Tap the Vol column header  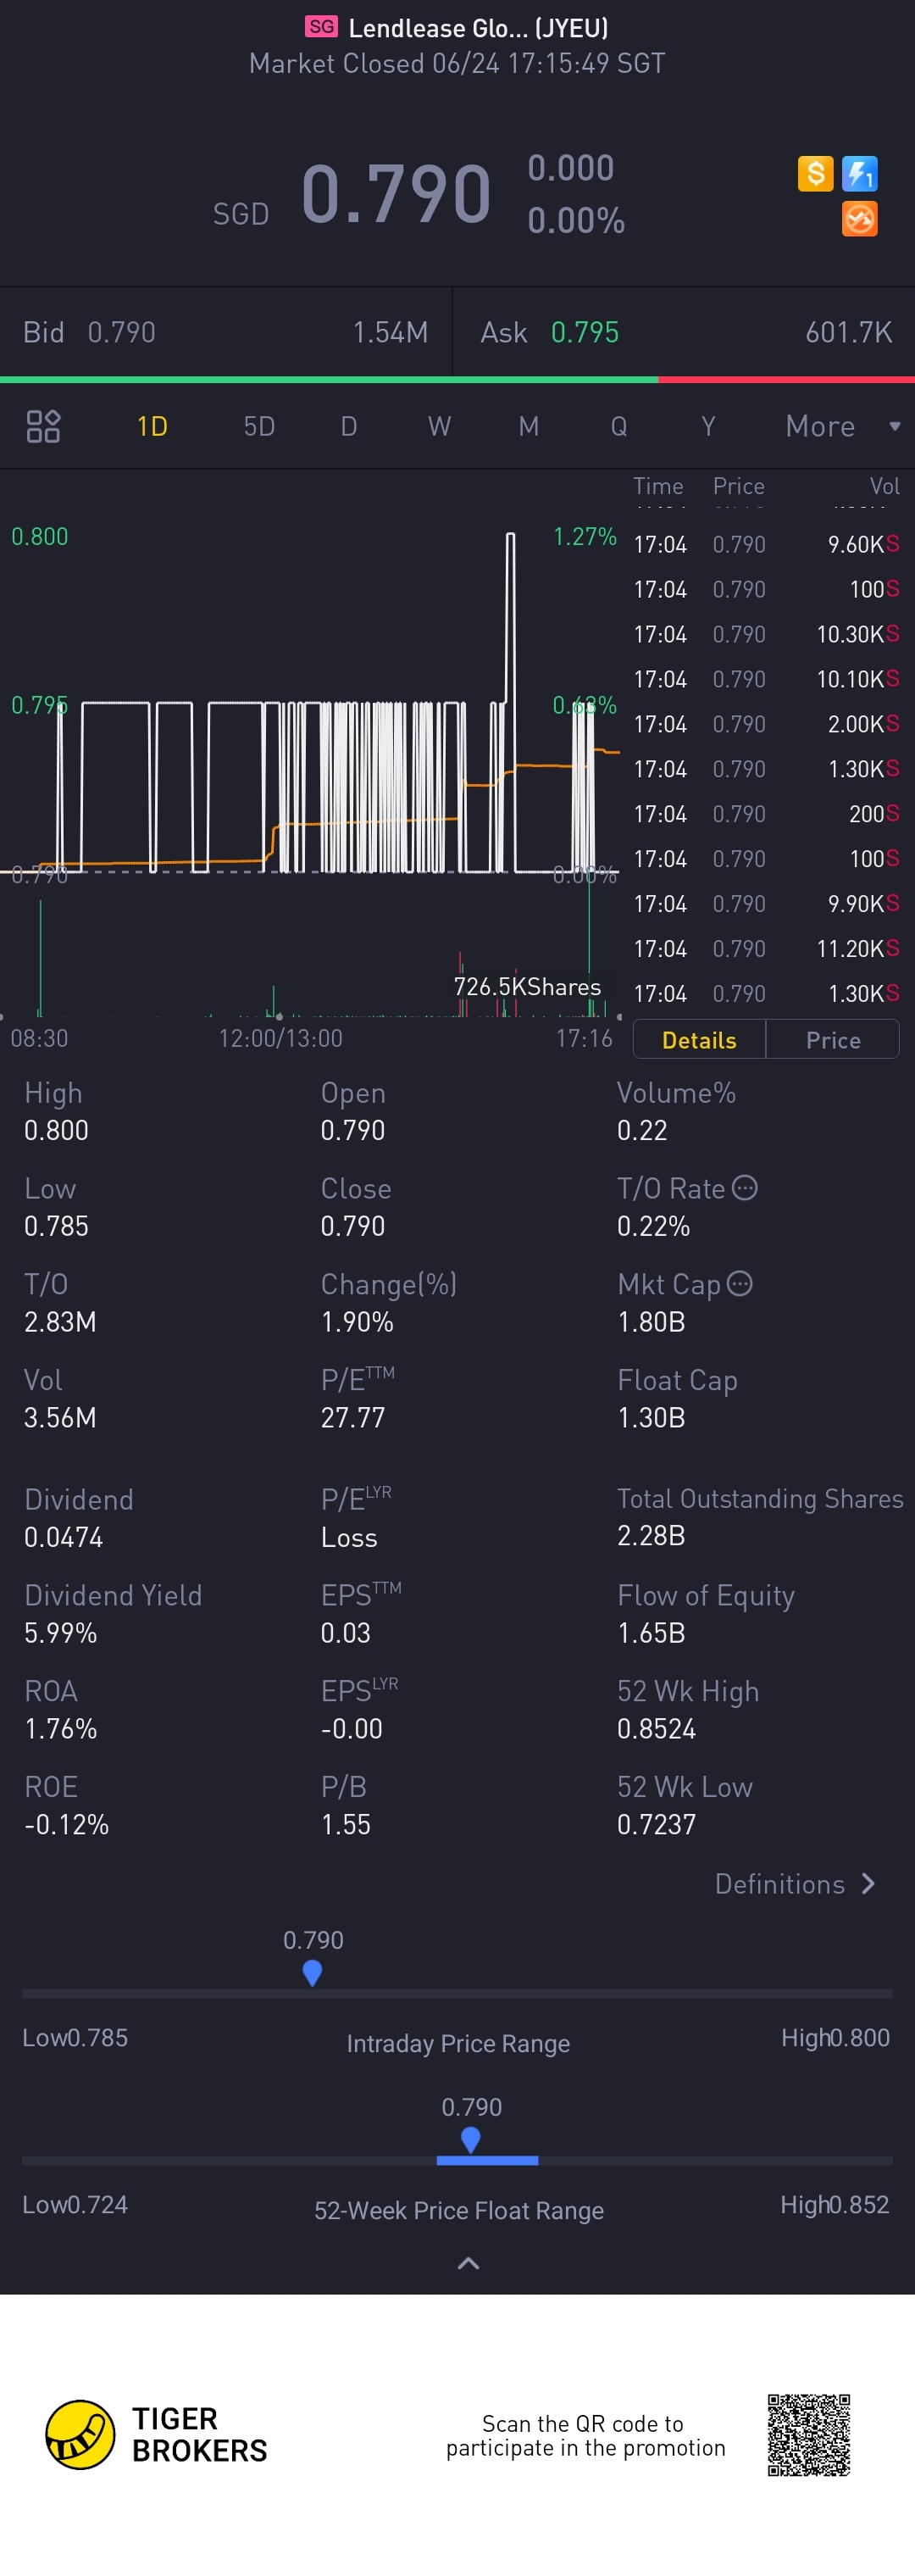pyautogui.click(x=884, y=486)
